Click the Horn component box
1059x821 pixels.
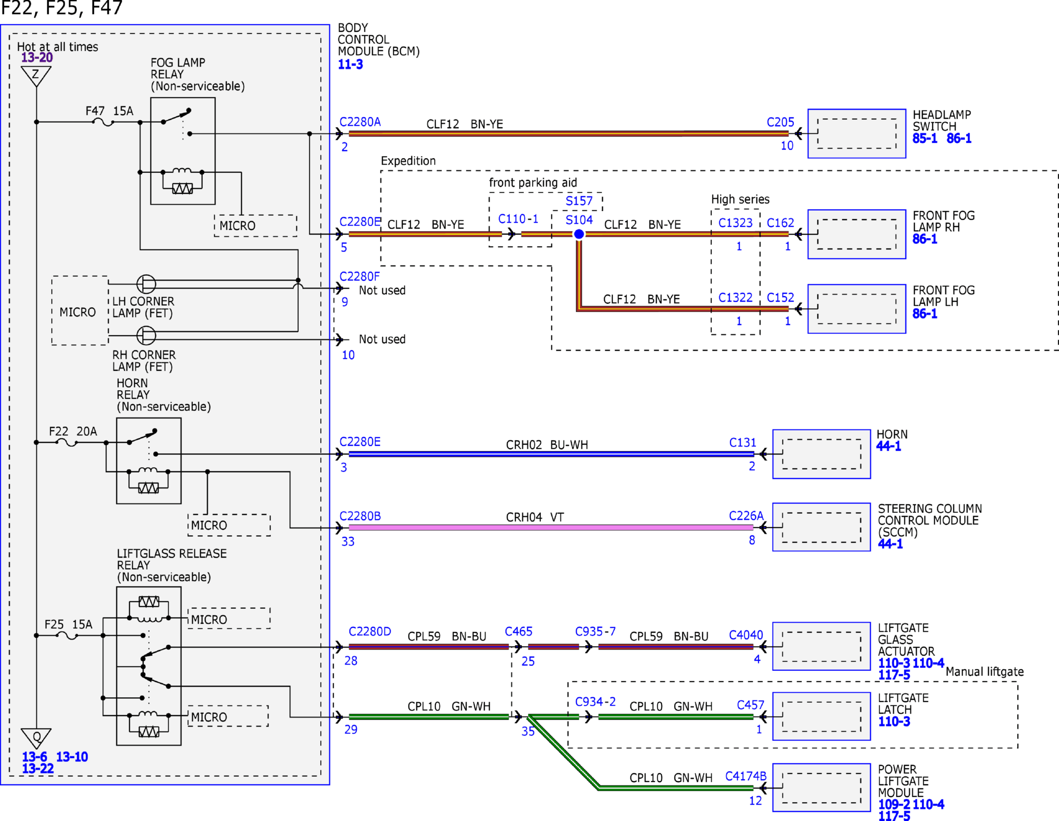[x=821, y=454]
